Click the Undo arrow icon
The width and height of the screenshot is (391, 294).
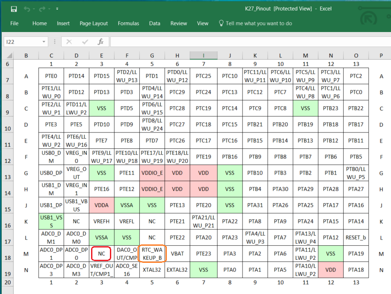click(x=27, y=9)
